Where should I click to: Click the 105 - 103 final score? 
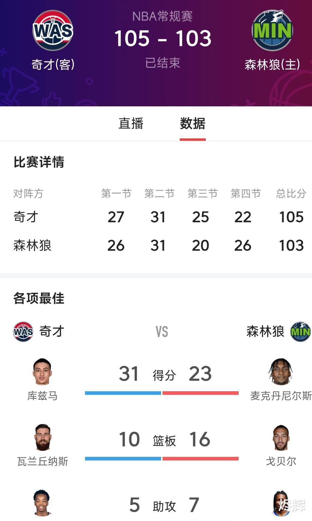[163, 38]
